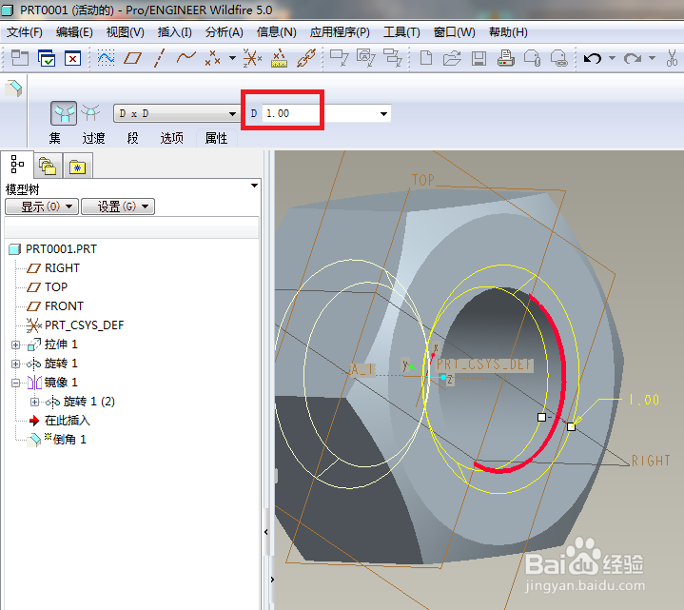Image resolution: width=684 pixels, height=610 pixels.
Task: Switch to the model tree navigator tab
Action: (x=17, y=165)
